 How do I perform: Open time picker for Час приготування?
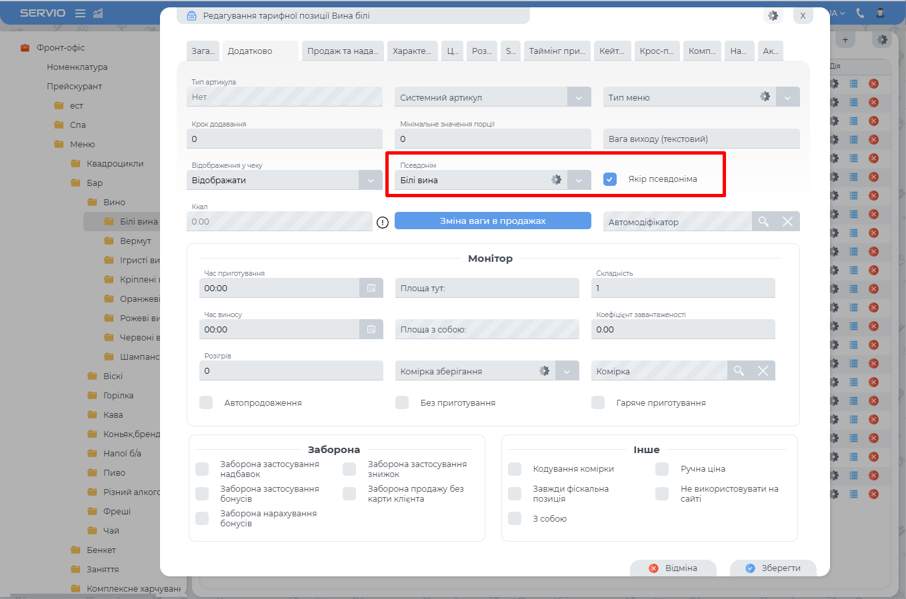[371, 289]
